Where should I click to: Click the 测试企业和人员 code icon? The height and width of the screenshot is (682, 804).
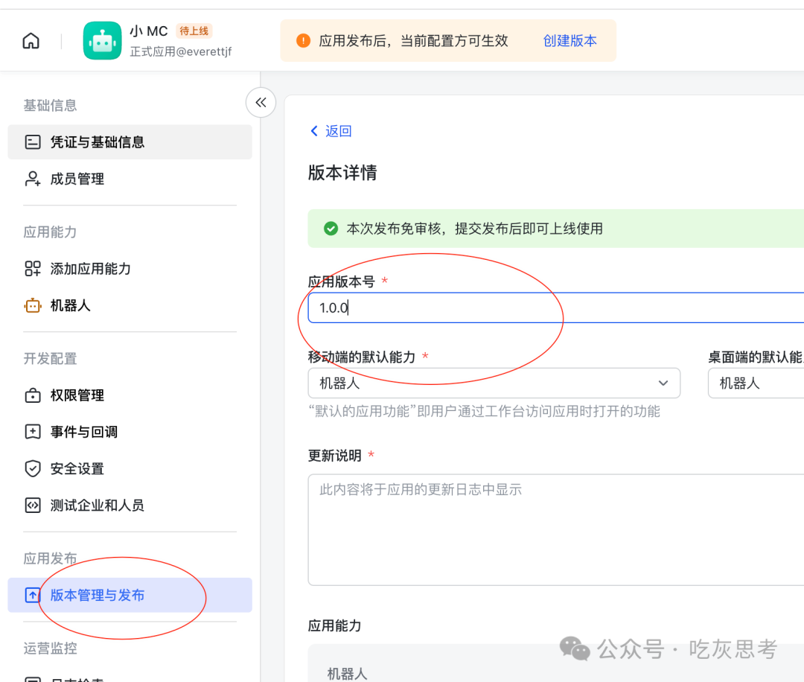point(33,506)
